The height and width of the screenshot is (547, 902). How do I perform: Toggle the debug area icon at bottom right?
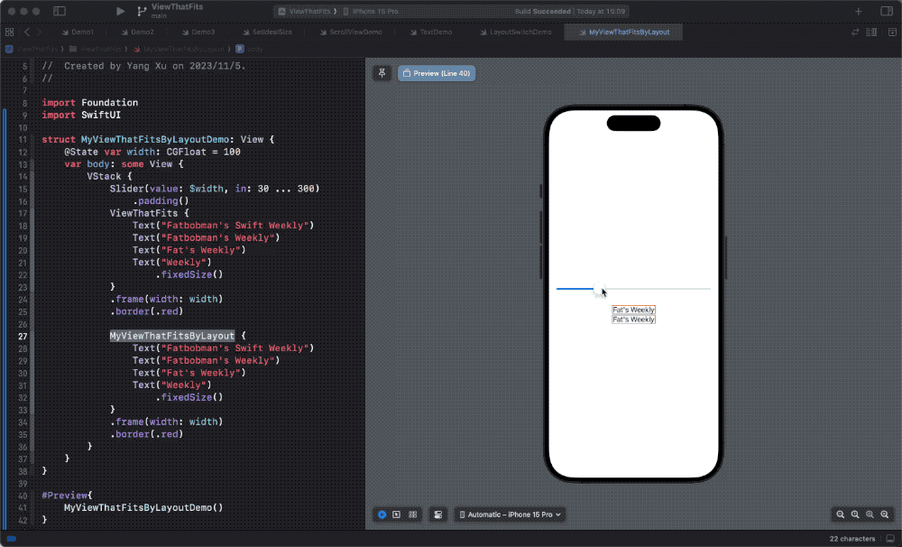tap(890, 539)
